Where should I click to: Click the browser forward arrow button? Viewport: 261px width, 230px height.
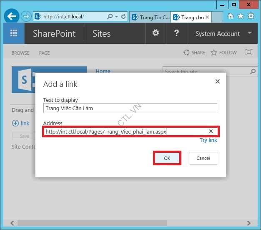[x=26, y=17]
